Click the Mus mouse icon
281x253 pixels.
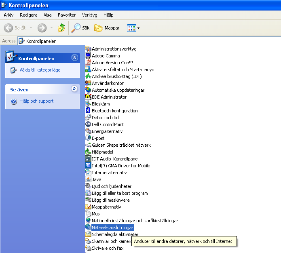click(x=88, y=213)
